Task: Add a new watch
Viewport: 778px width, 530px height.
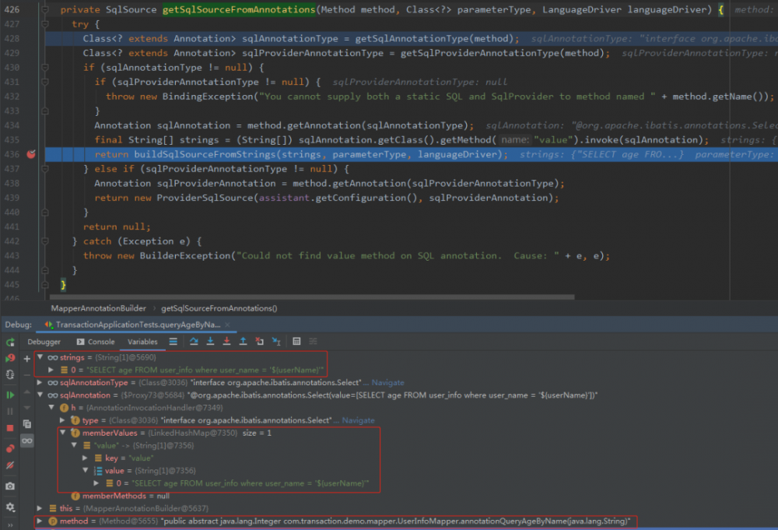Action: 26,358
